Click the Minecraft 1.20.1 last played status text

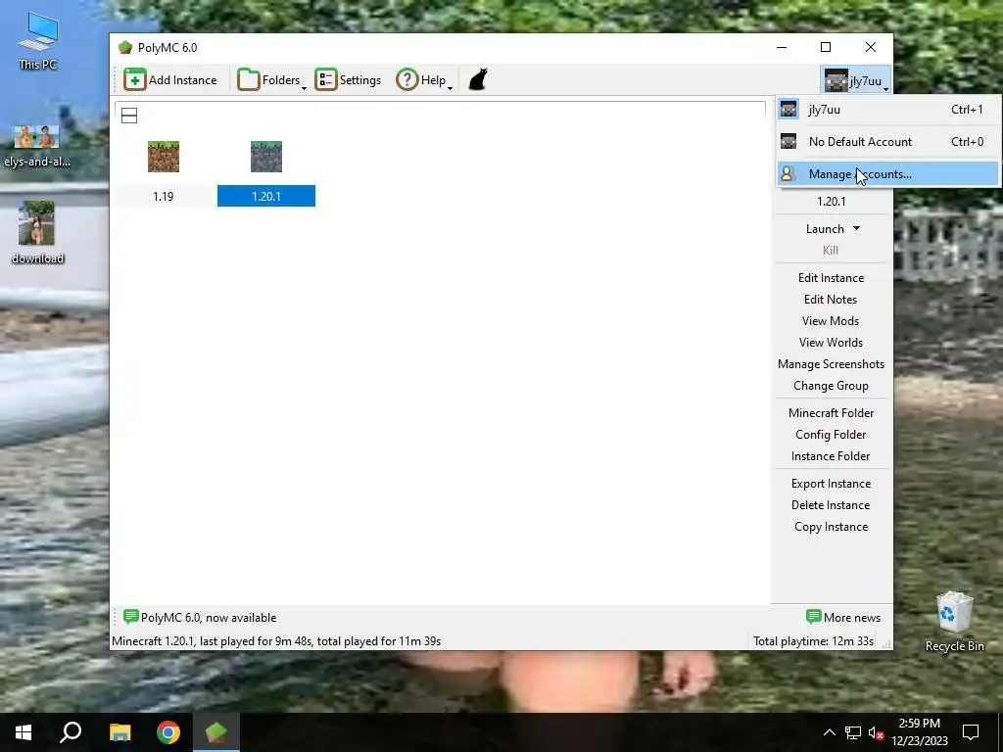[x=276, y=641]
